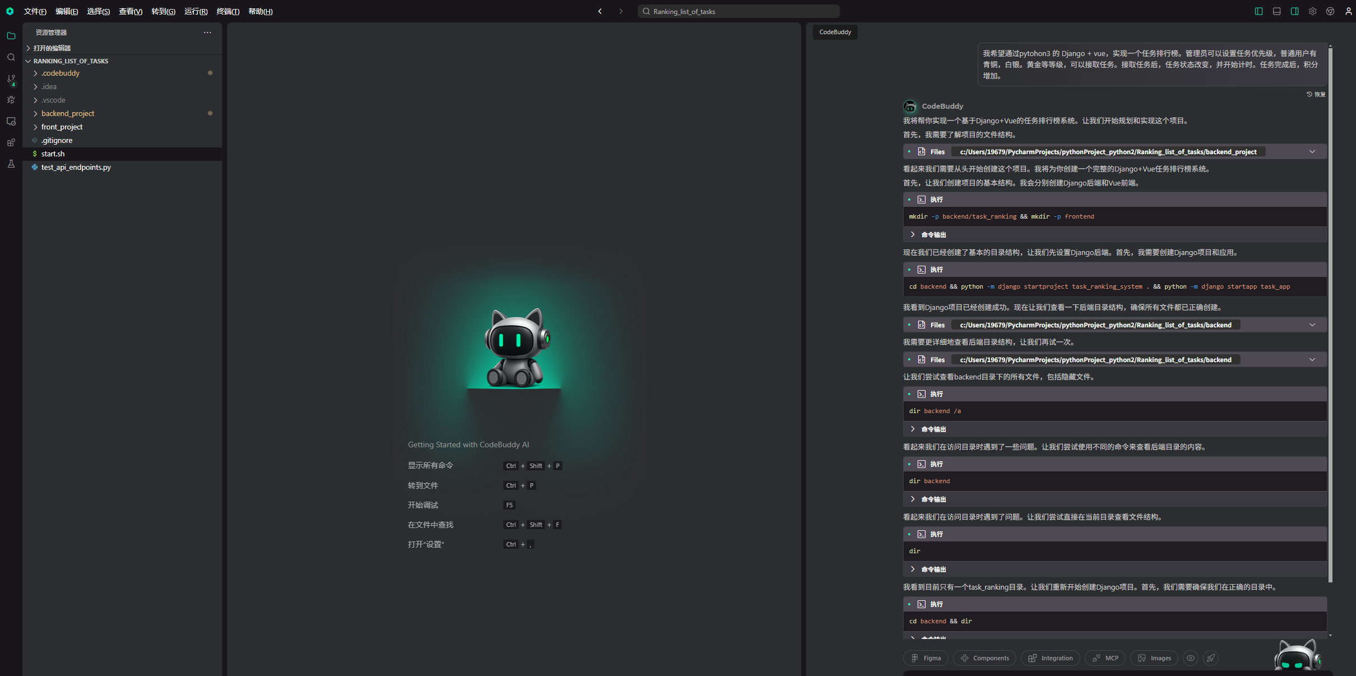The height and width of the screenshot is (676, 1356).
Task: Toggle the bottom panel layout
Action: tap(1276, 11)
